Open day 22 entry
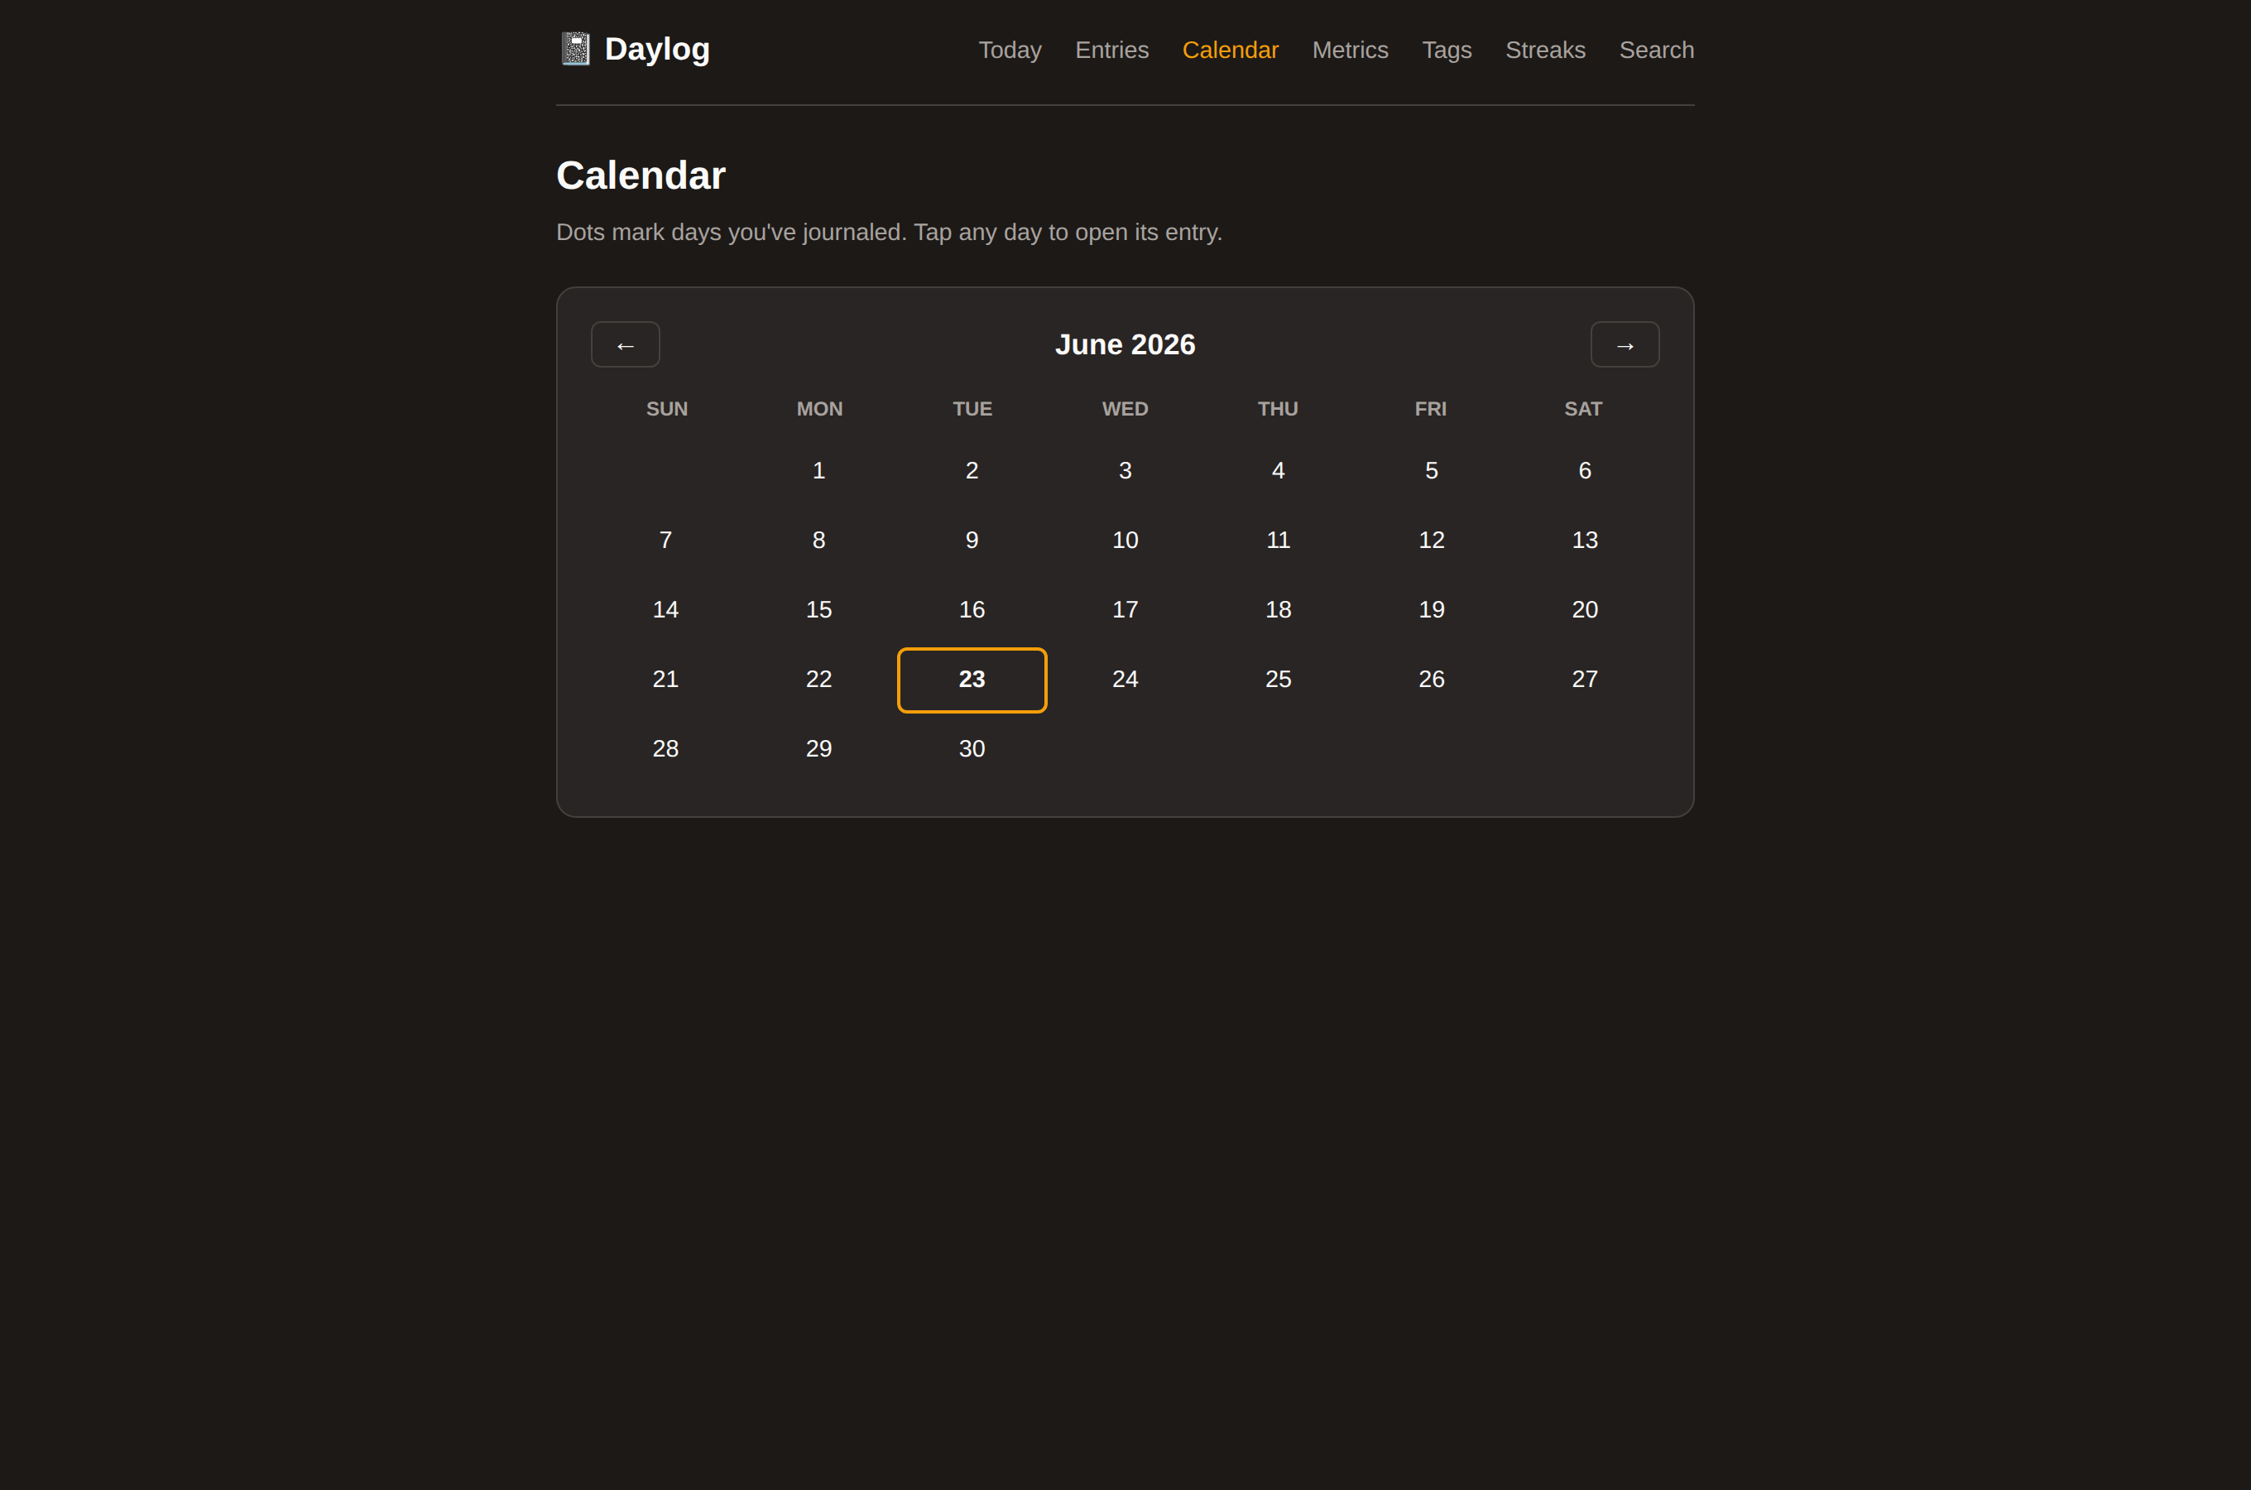 tap(818, 680)
